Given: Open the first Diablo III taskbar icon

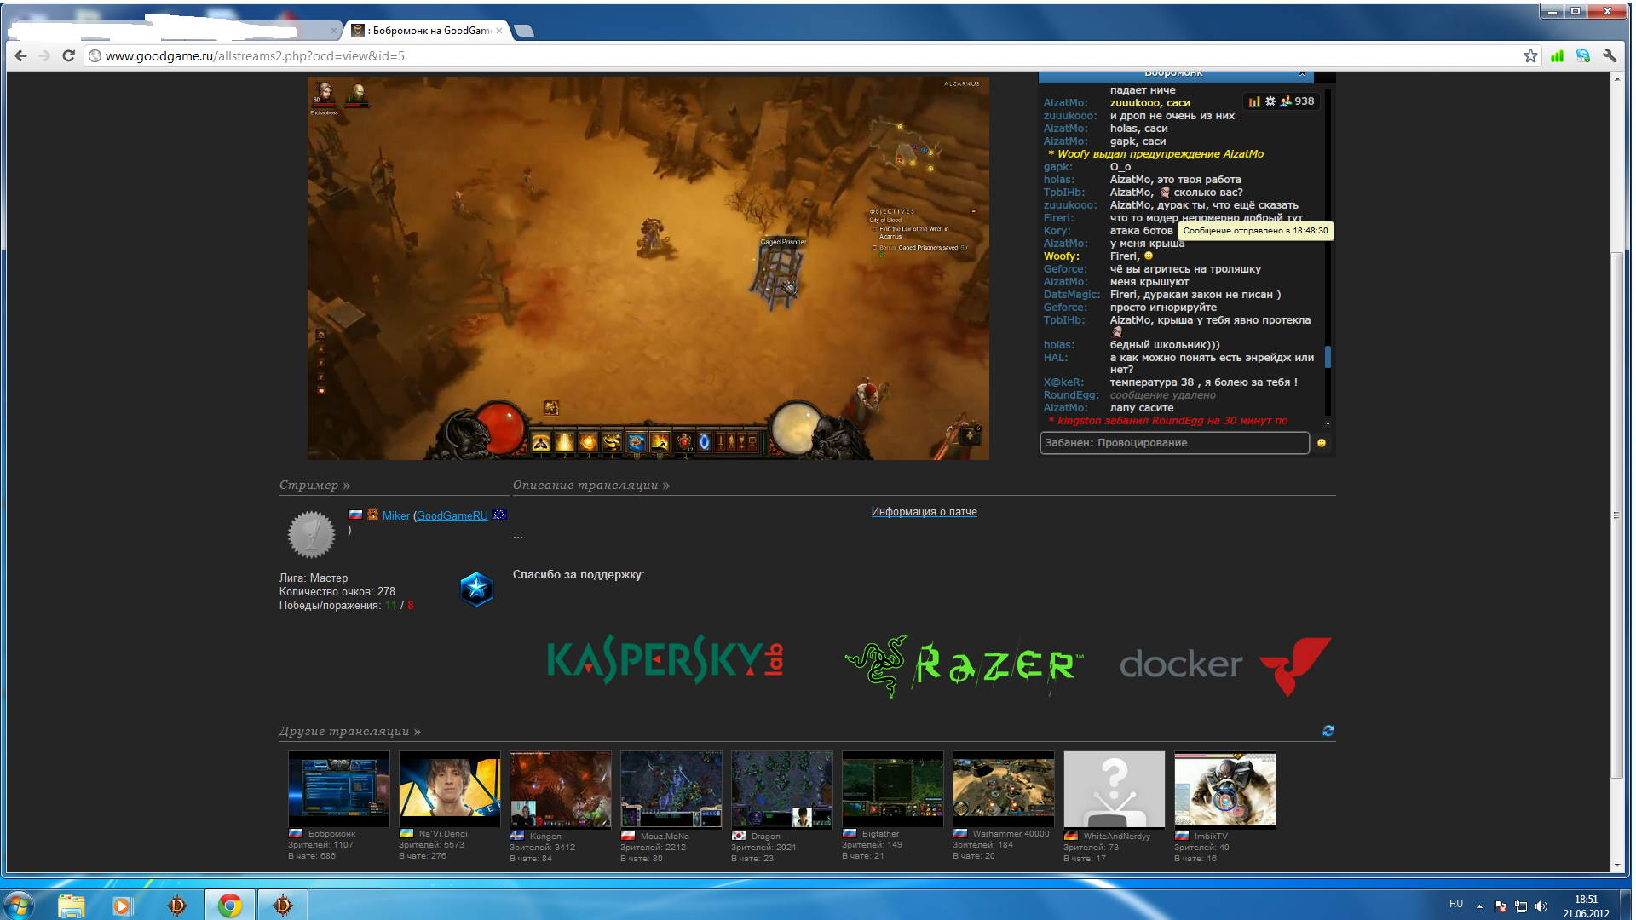Looking at the screenshot, I should click(x=177, y=906).
